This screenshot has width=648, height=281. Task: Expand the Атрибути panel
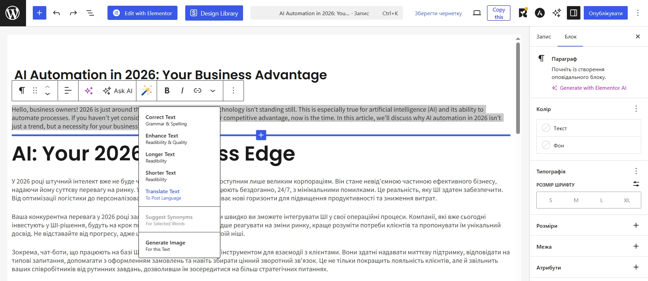coord(635,268)
